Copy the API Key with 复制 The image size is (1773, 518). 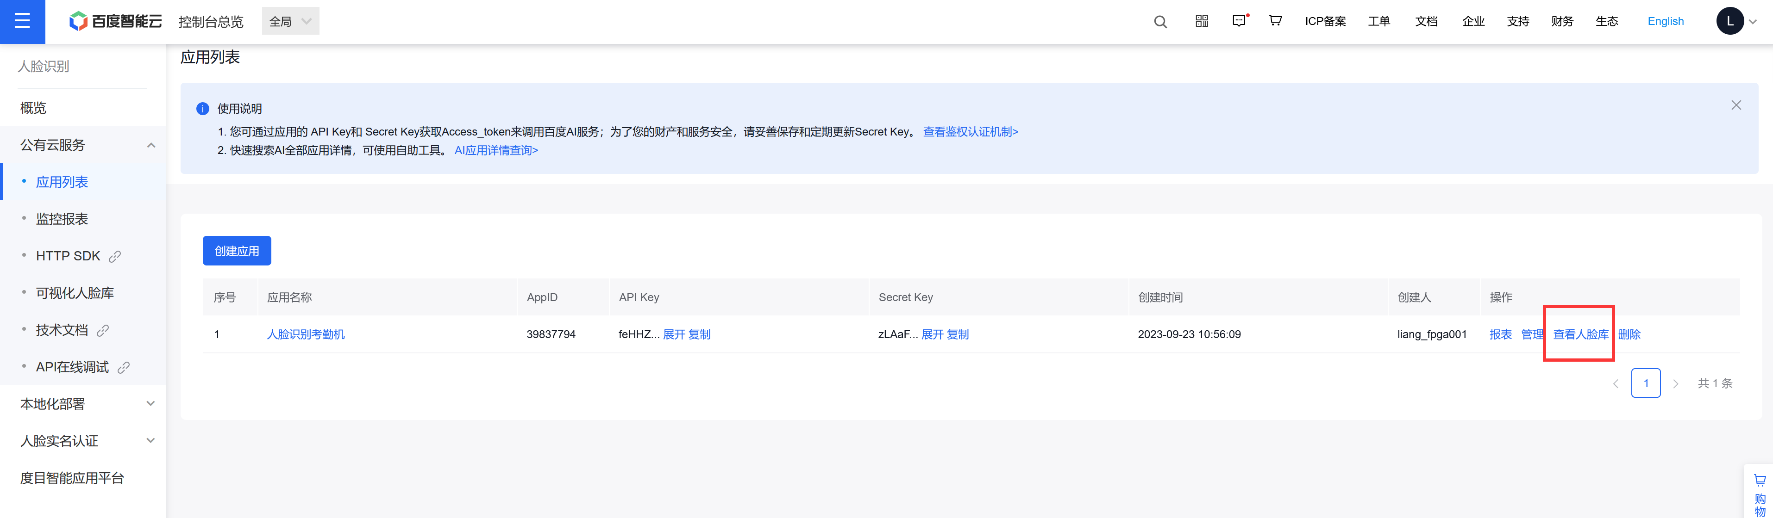[x=699, y=334]
